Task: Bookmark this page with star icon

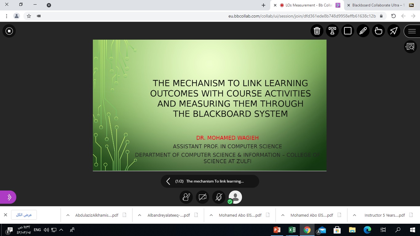Action: [29, 16]
